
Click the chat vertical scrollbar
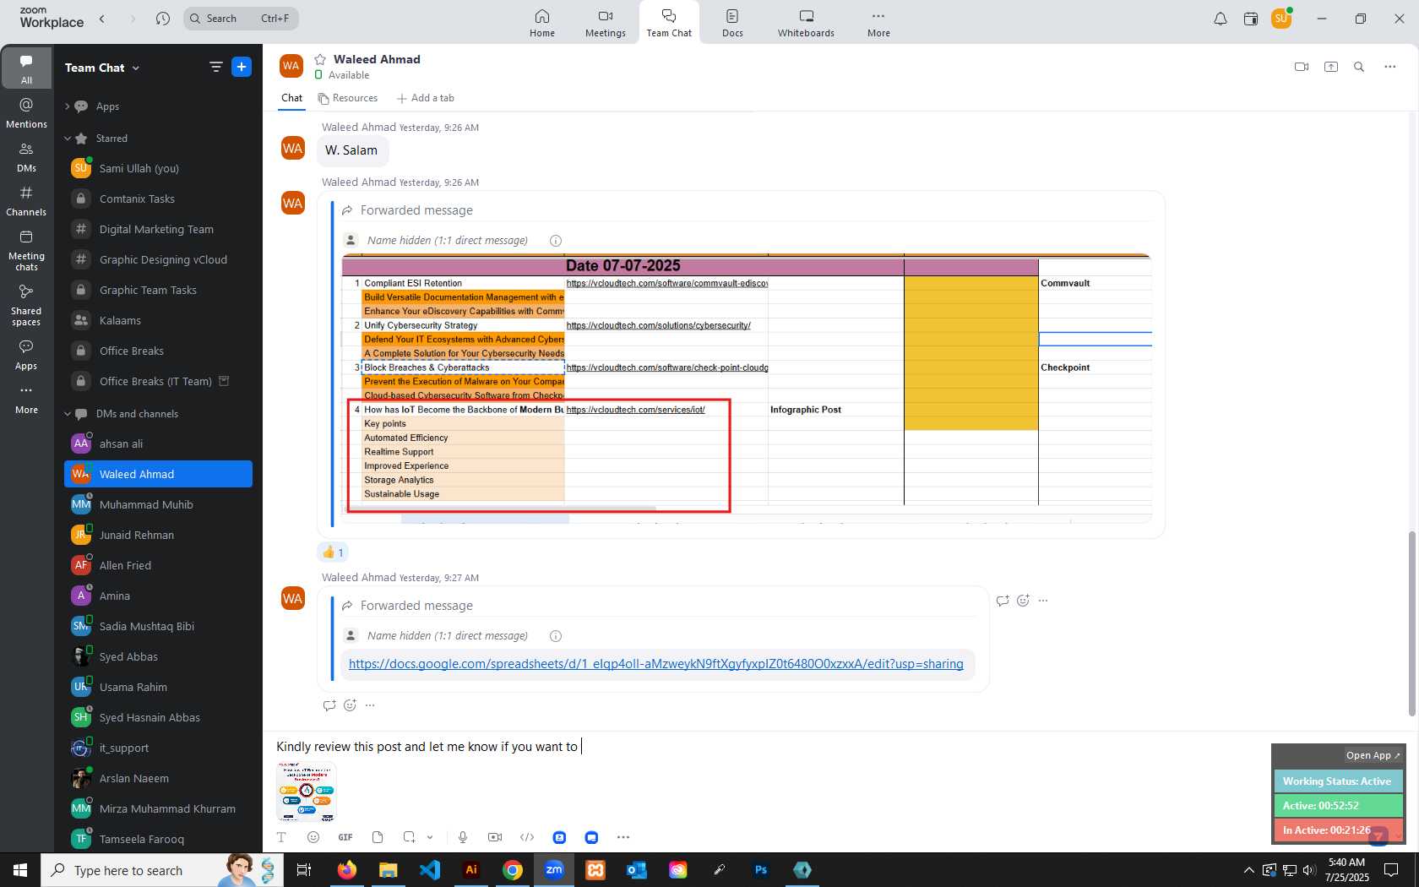(x=1411, y=624)
